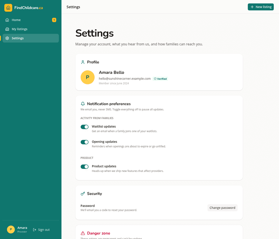Click the Settings gear icon in sidebar

(7, 38)
